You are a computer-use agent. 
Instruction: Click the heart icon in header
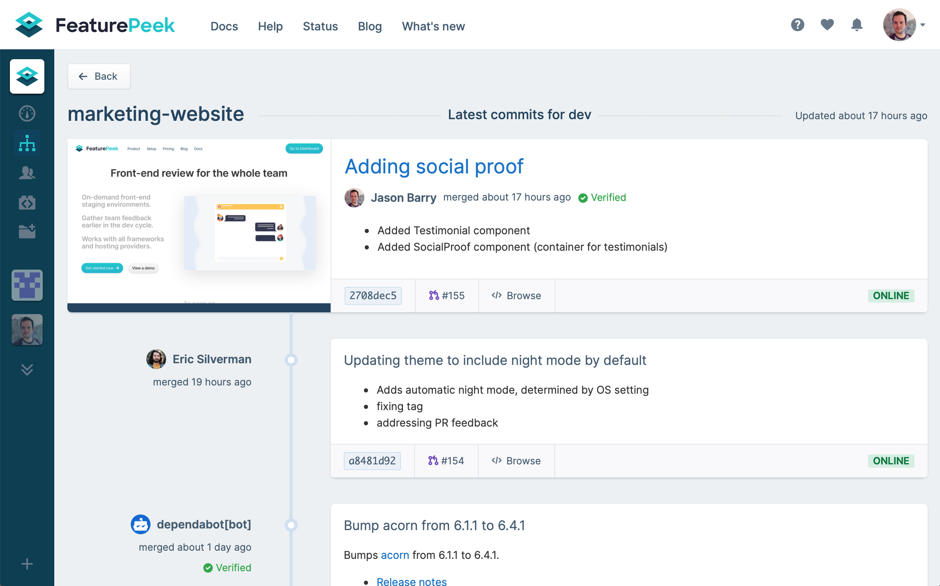tap(827, 25)
